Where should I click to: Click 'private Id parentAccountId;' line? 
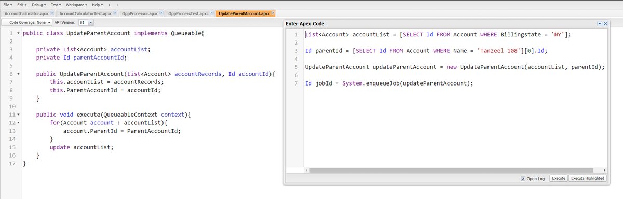point(82,58)
